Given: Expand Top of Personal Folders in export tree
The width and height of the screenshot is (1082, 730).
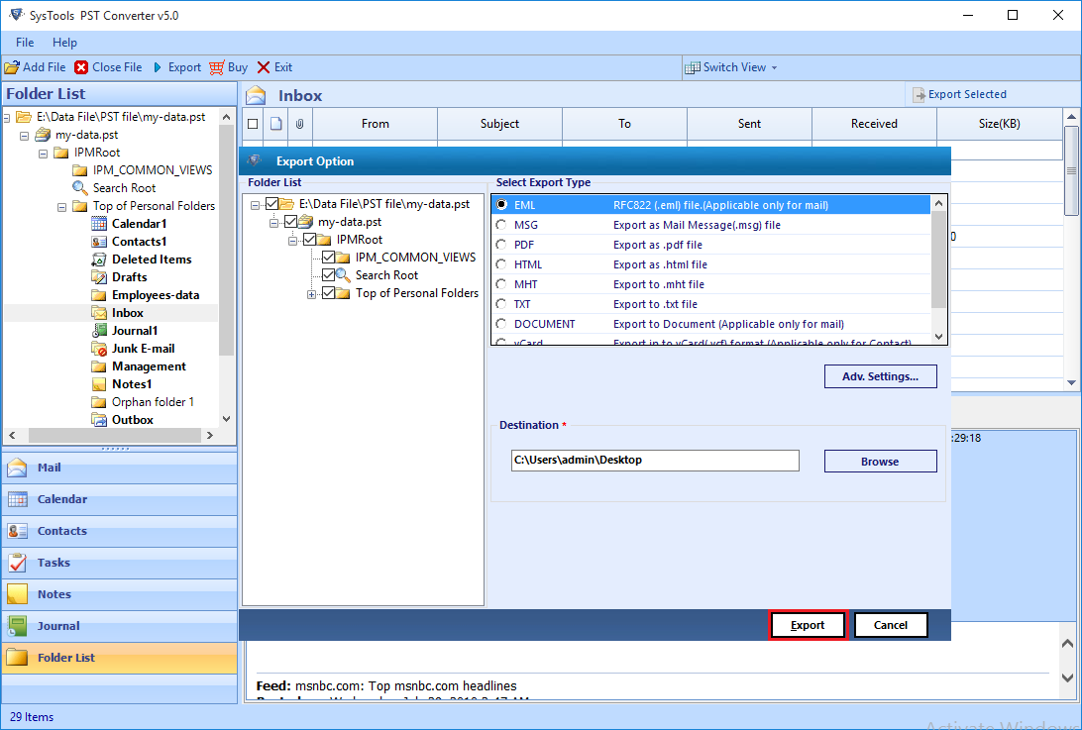Looking at the screenshot, I should (x=312, y=294).
